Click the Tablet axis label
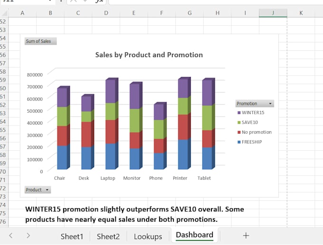The image size is (323, 245). tap(204, 178)
